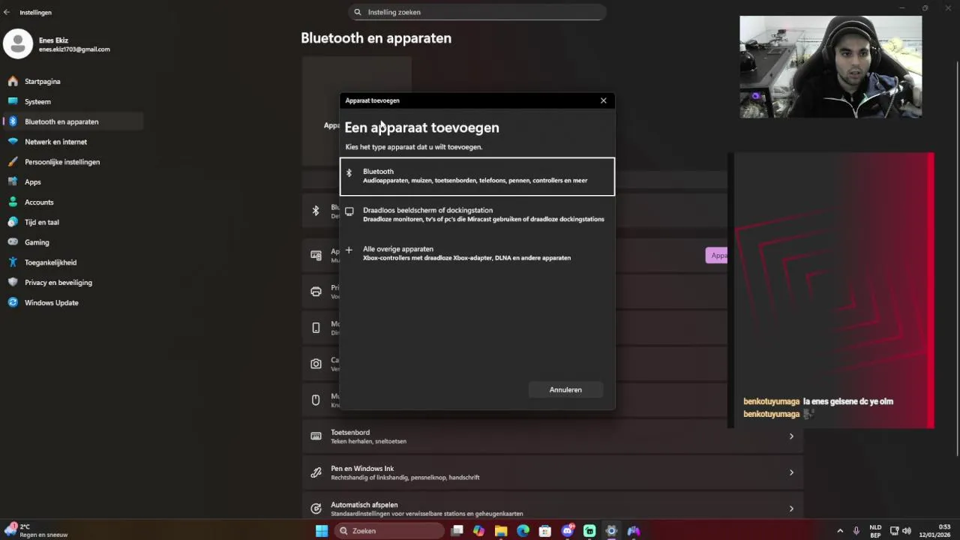Open Gaming settings category
Image resolution: width=960 pixels, height=540 pixels.
[73, 242]
